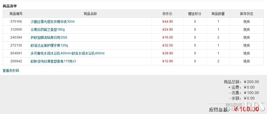This screenshot has height=114, width=267.
Task: Select the ¥44.90 price cell
Action: point(167,22)
